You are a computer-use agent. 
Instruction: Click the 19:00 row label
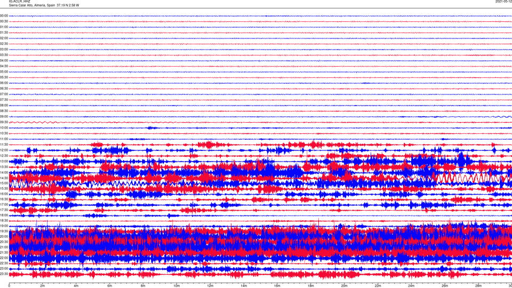point(4,226)
